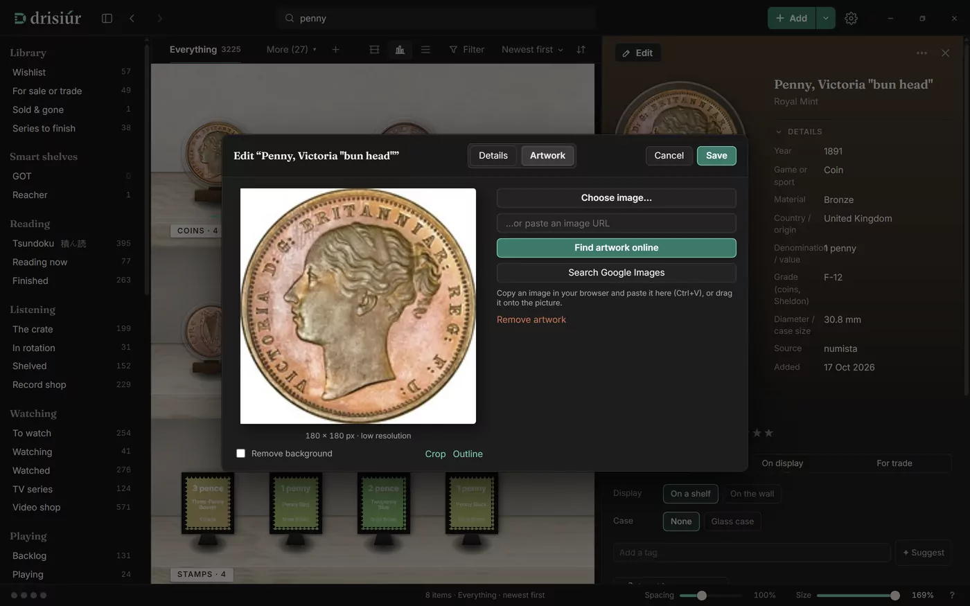Toggle the sidebar panel icon
The height and width of the screenshot is (606, 970).
107,18
